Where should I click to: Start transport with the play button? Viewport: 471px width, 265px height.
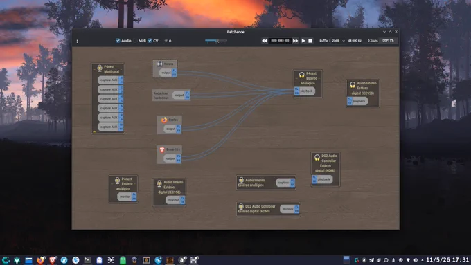click(x=303, y=41)
